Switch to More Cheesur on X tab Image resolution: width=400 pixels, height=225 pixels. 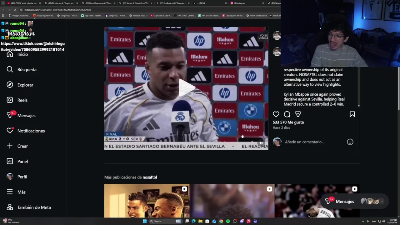click(98, 3)
